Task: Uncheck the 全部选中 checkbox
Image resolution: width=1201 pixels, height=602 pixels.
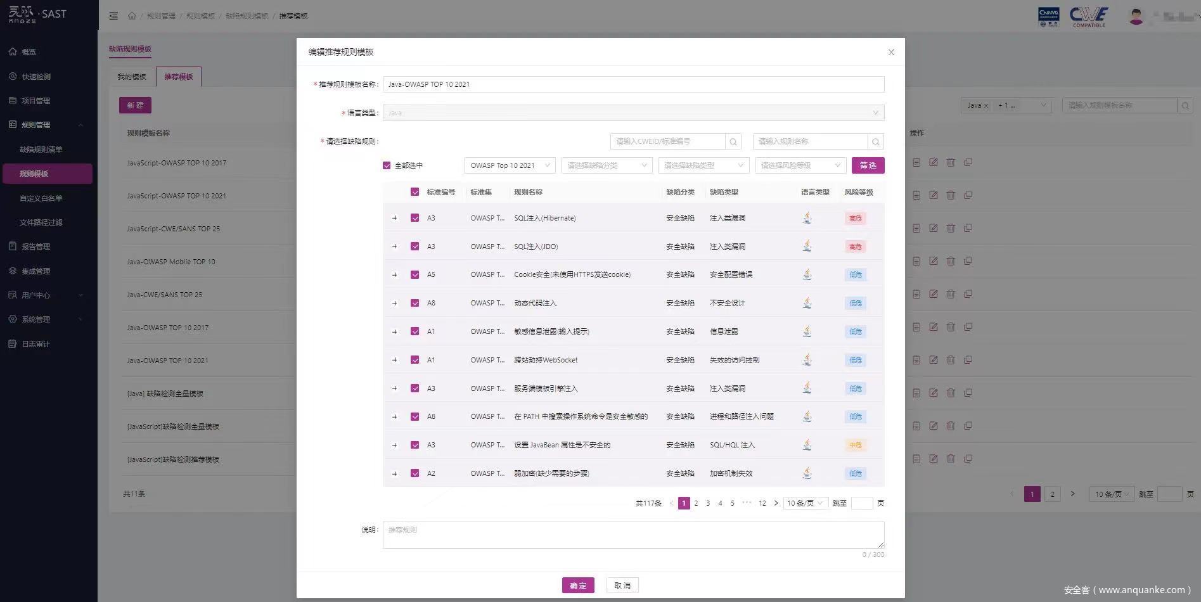Action: (x=387, y=165)
